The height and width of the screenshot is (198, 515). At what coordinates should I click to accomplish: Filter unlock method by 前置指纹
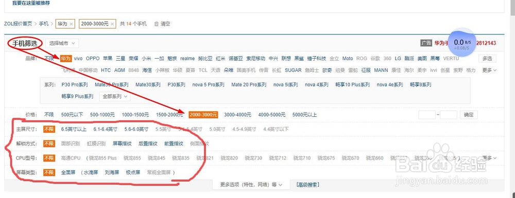174,143
